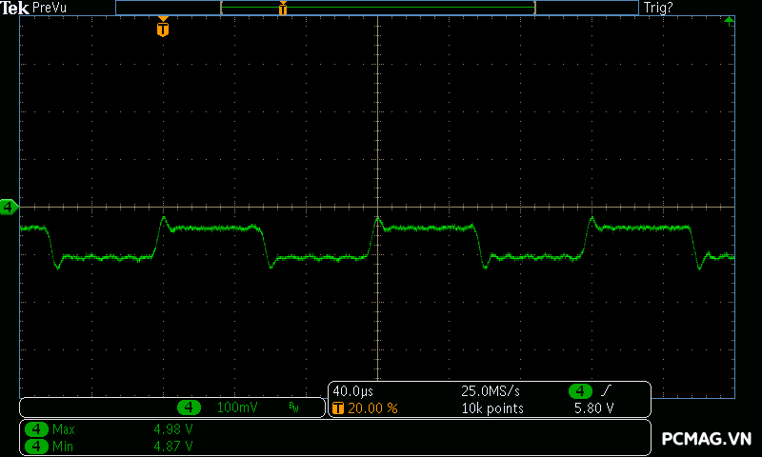Click the green trigger level arrow

[x=729, y=20]
